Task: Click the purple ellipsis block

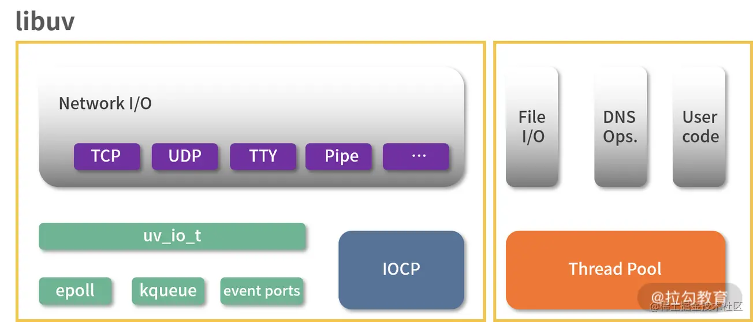Action: [x=416, y=156]
